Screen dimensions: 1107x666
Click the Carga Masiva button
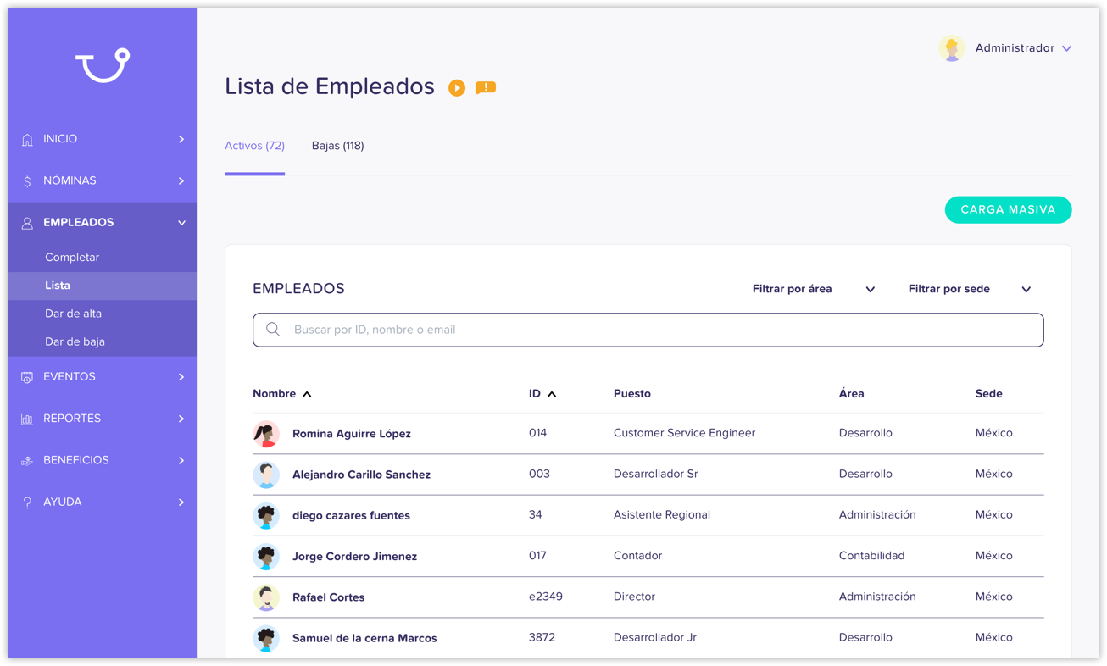[1008, 210]
